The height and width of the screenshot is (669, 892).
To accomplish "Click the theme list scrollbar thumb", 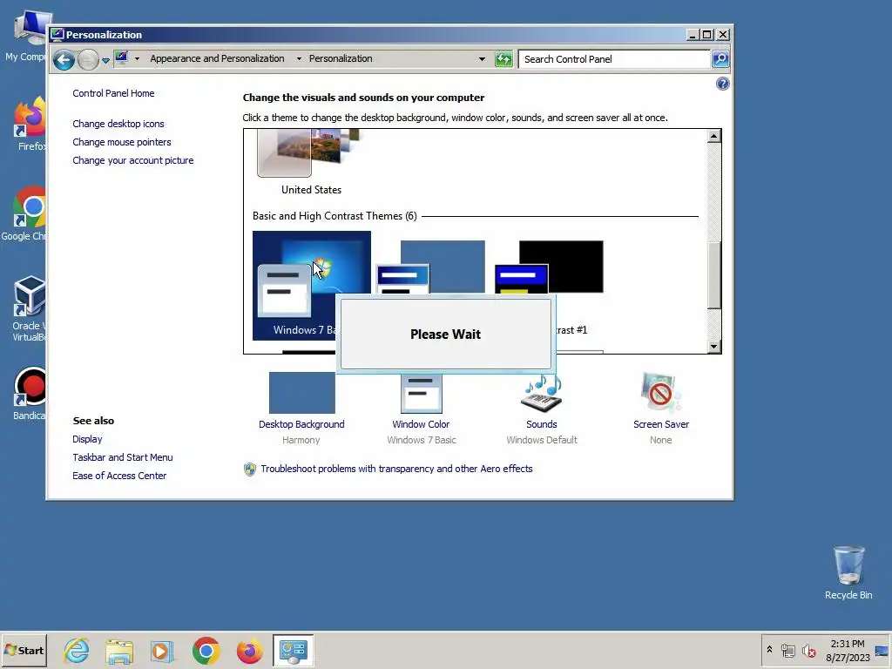I will point(714,275).
